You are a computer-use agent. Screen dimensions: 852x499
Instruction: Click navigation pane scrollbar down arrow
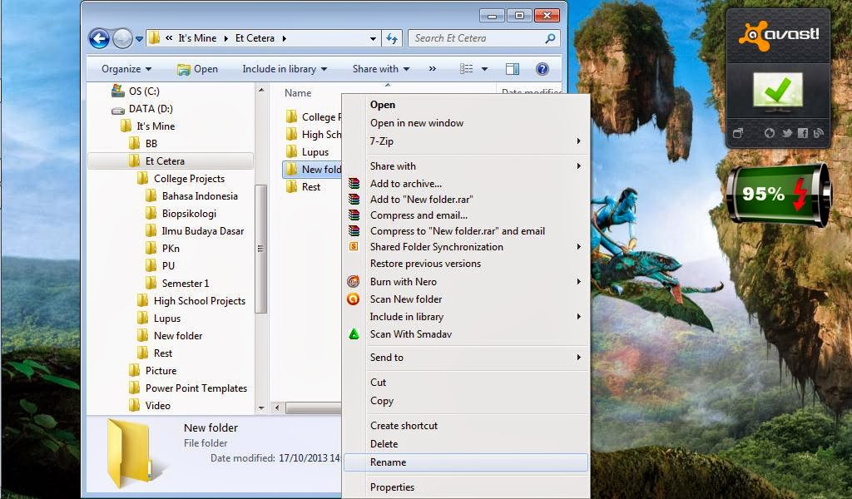tap(261, 408)
